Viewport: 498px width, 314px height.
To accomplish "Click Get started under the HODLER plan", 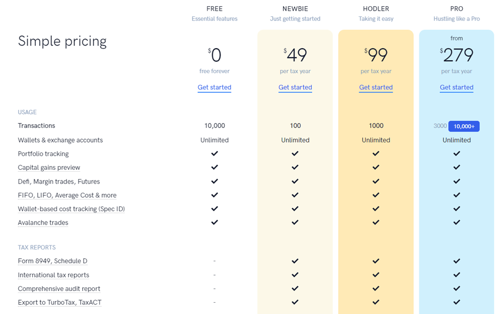I will (376, 87).
